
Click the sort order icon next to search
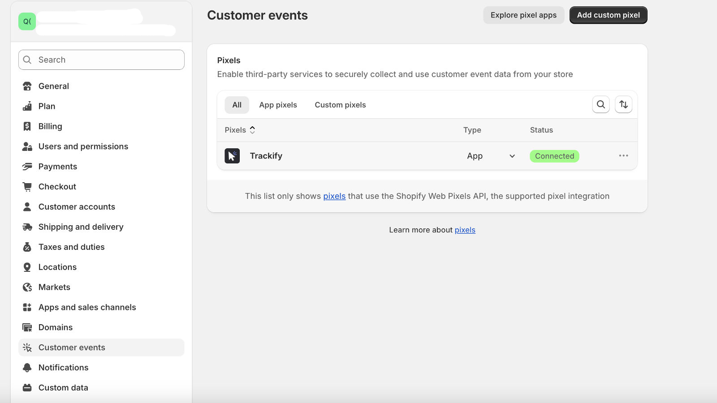point(623,104)
